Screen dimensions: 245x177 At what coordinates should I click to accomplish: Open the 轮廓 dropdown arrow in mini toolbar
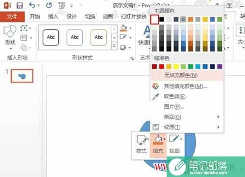click(181, 139)
